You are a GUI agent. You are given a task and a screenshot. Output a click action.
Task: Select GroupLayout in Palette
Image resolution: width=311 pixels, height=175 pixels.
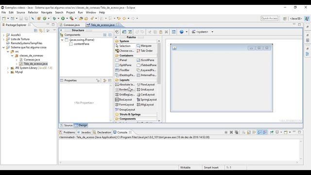pyautogui.click(x=125, y=109)
